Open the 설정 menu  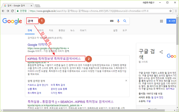pos(115,30)
